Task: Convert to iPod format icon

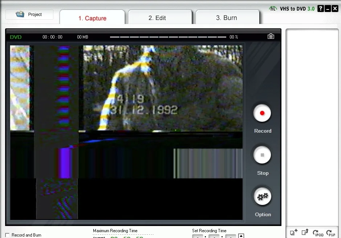Action: [x=318, y=233]
